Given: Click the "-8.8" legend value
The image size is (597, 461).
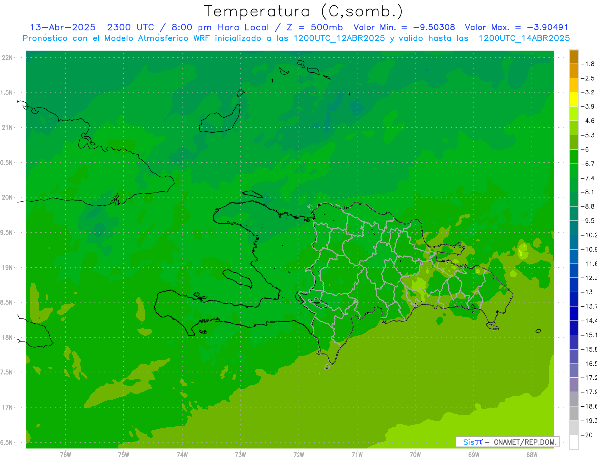Looking at the screenshot, I should (x=588, y=206).
